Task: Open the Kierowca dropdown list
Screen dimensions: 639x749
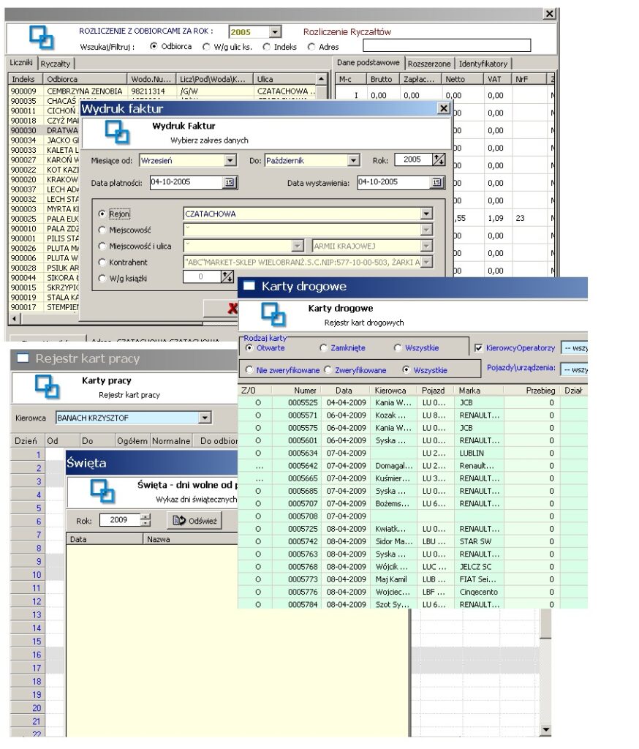Action: (x=205, y=418)
